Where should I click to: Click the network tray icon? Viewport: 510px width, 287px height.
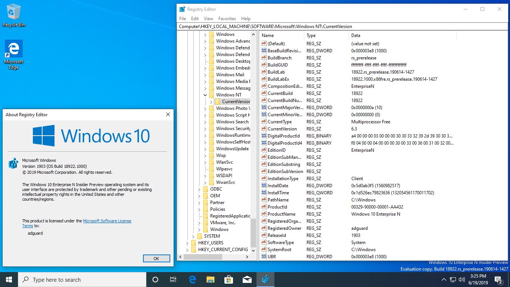(x=453, y=280)
